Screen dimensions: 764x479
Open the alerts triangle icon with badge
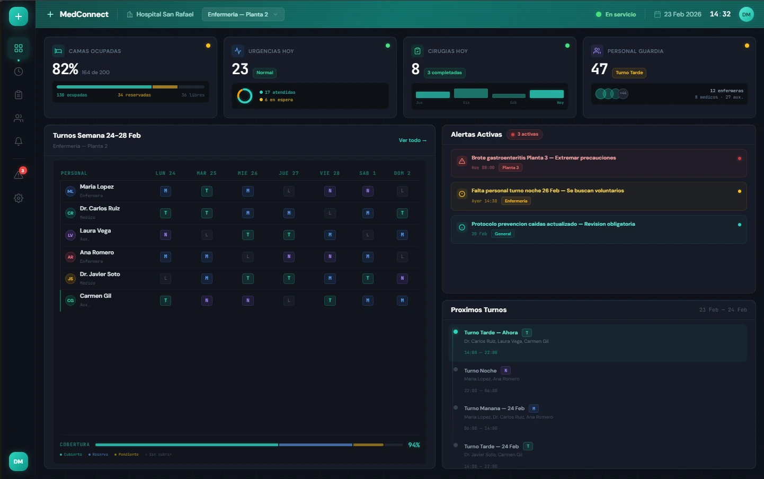(x=19, y=174)
